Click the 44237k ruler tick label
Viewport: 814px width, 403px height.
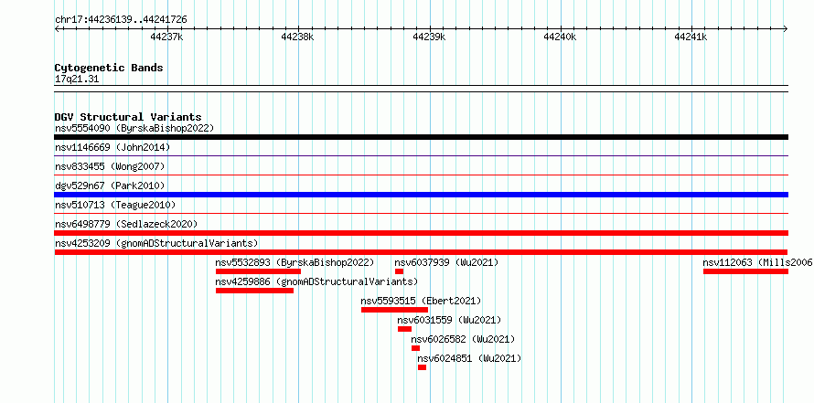click(x=166, y=37)
